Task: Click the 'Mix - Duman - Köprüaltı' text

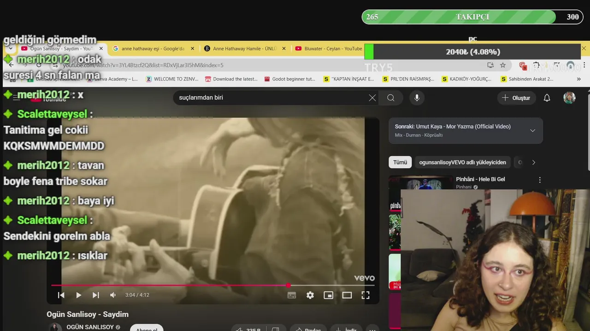Action: pos(419,135)
